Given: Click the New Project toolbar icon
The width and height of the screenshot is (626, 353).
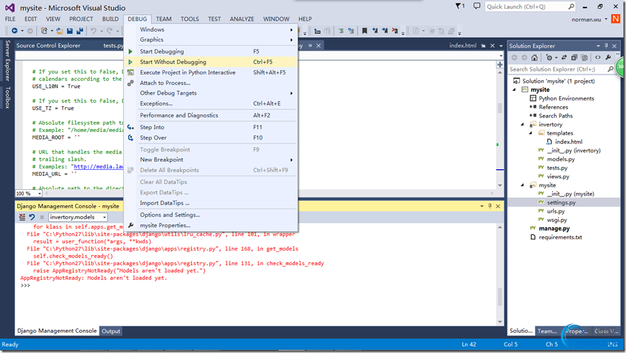Looking at the screenshot, I should click(44, 31).
